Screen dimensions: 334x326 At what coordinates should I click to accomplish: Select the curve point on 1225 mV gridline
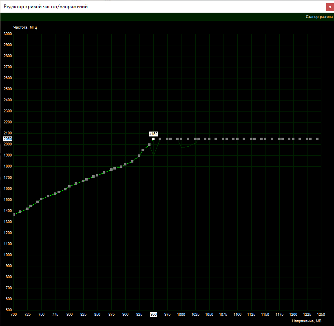307,139
